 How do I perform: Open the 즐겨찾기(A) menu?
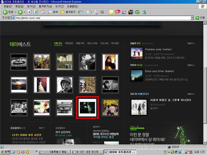[46, 6]
